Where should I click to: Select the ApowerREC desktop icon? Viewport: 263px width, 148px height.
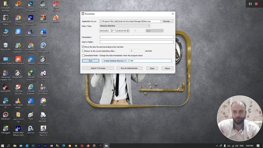[x=6, y=88]
